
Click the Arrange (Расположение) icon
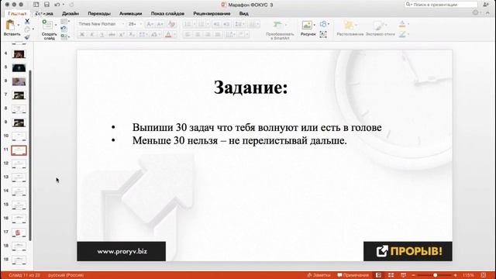point(349,26)
